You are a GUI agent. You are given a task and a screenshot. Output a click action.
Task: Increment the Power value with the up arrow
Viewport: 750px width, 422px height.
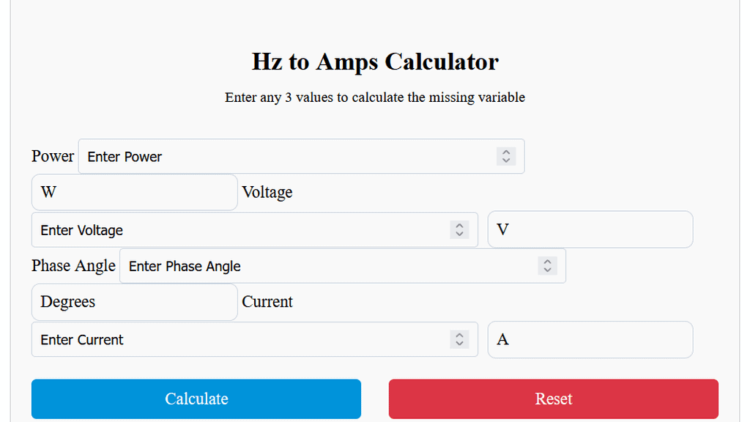pyautogui.click(x=505, y=152)
